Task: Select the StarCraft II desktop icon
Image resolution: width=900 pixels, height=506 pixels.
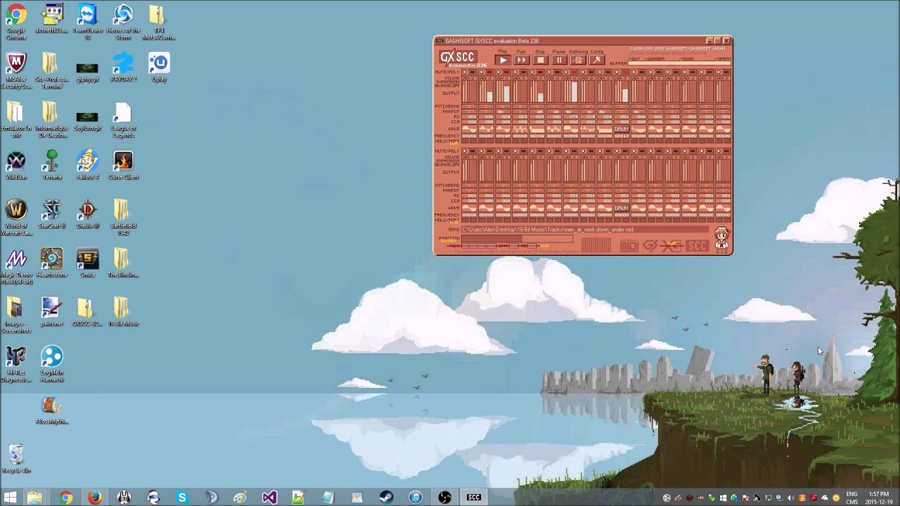Action: pos(51,214)
